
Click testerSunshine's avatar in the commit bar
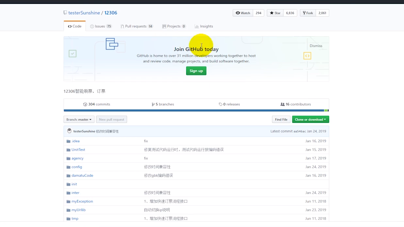[x=69, y=131]
